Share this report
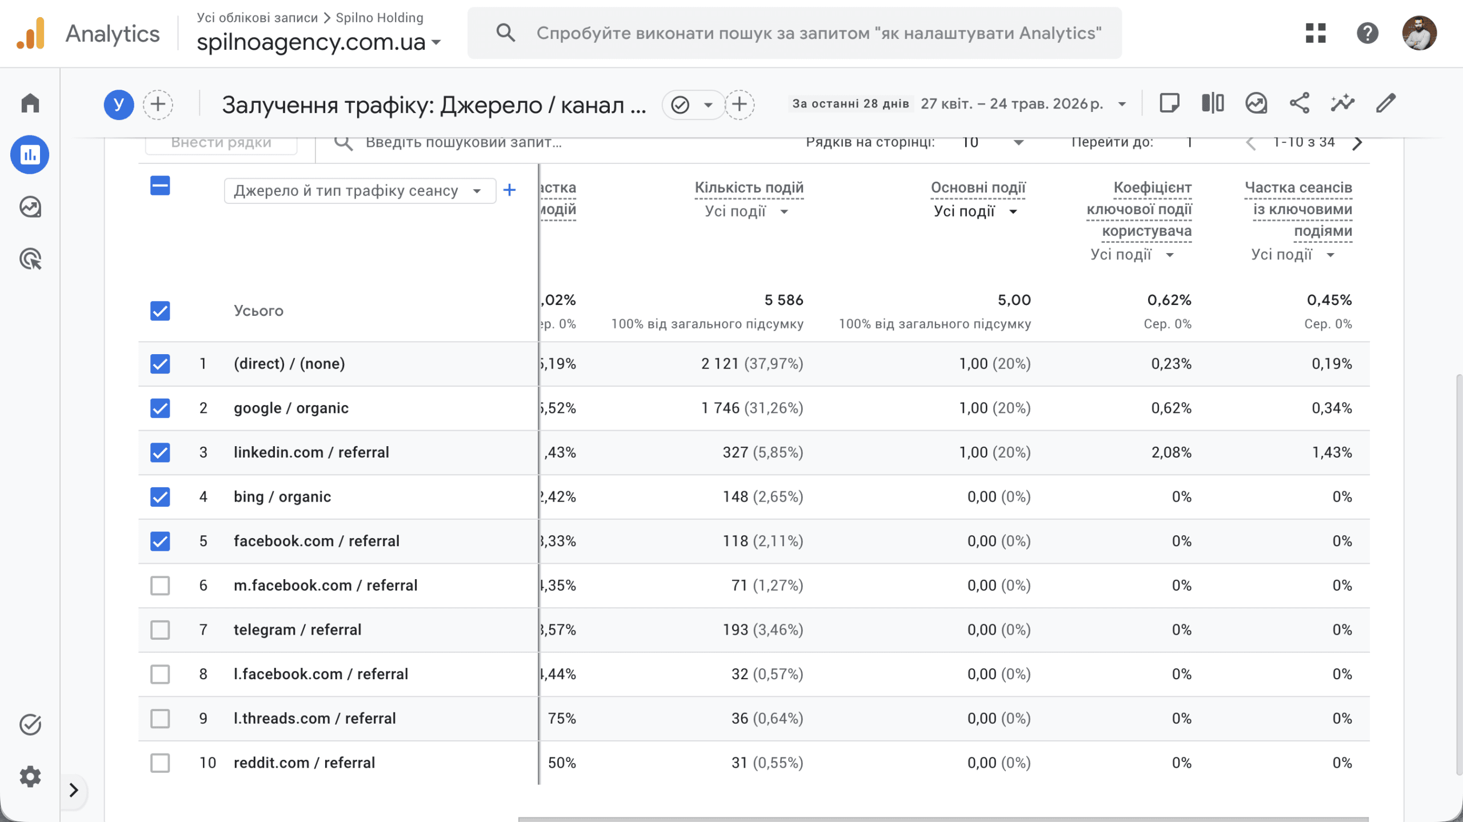Image resolution: width=1463 pixels, height=822 pixels. click(x=1300, y=103)
